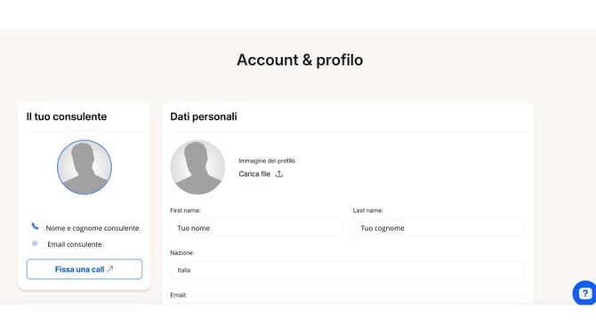Focus the First name field with Tuo nome
596x334 pixels.
[x=256, y=228]
